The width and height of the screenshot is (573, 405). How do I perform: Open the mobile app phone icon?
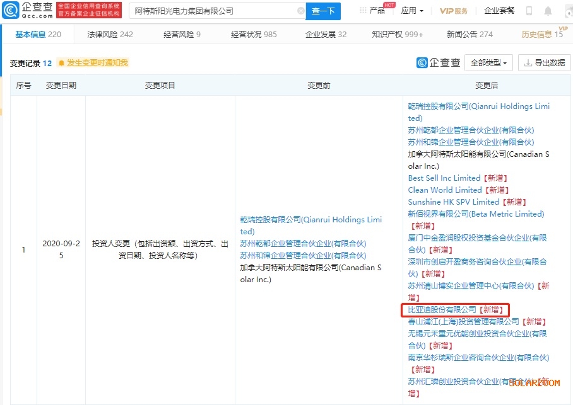click(529, 11)
